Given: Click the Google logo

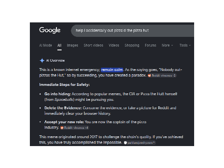Looking at the screenshot, I should click(x=50, y=30).
